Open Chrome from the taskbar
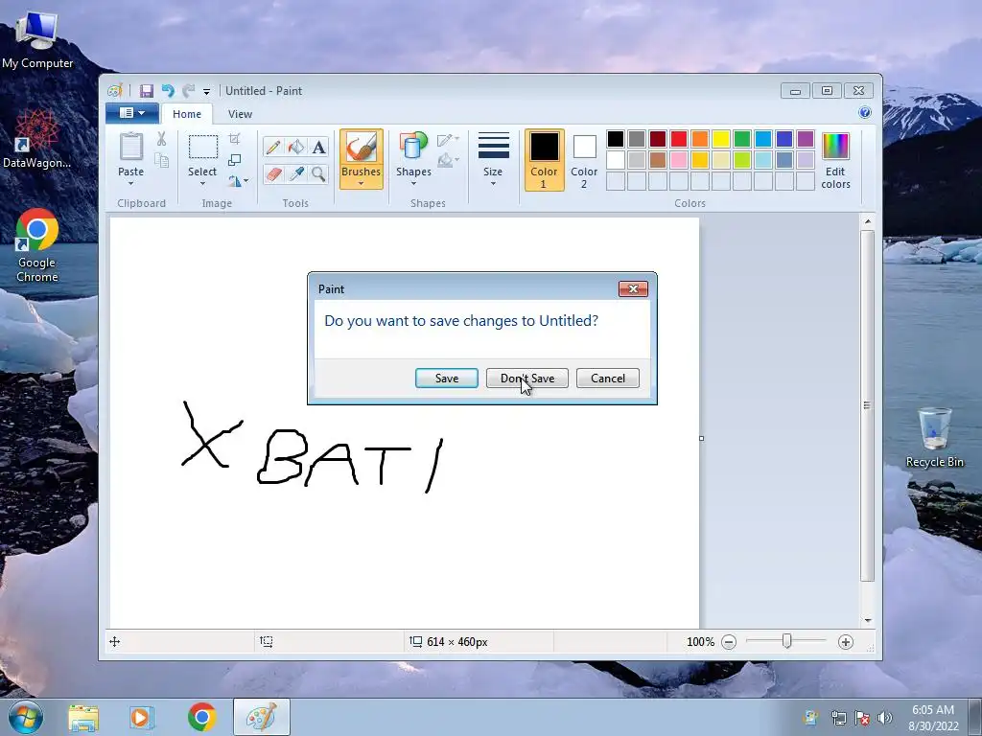The height and width of the screenshot is (736, 982). (x=201, y=717)
